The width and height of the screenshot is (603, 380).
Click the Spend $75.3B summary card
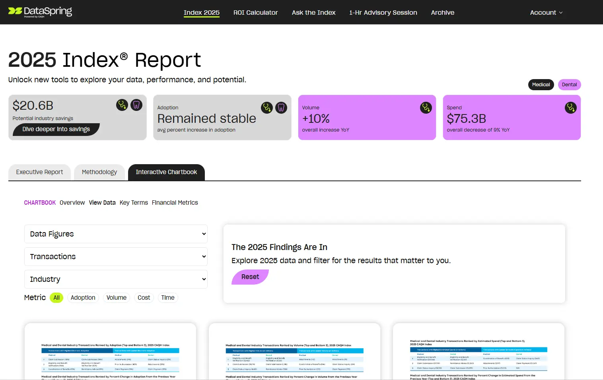tap(512, 117)
